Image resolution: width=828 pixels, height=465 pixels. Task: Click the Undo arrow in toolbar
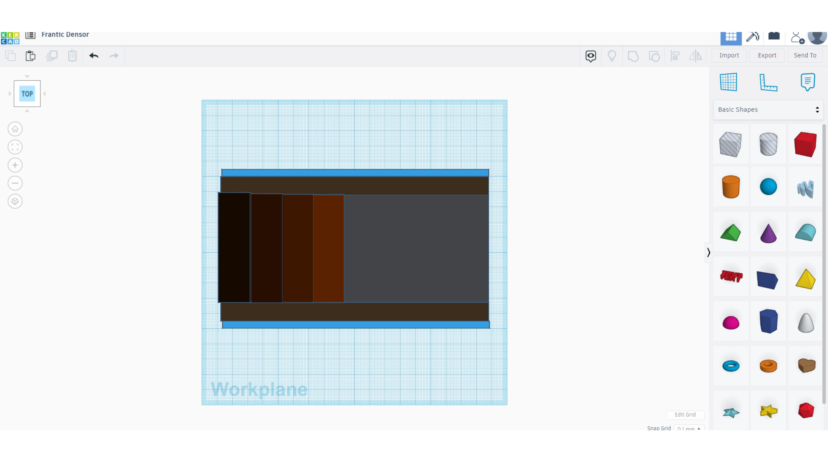click(93, 56)
